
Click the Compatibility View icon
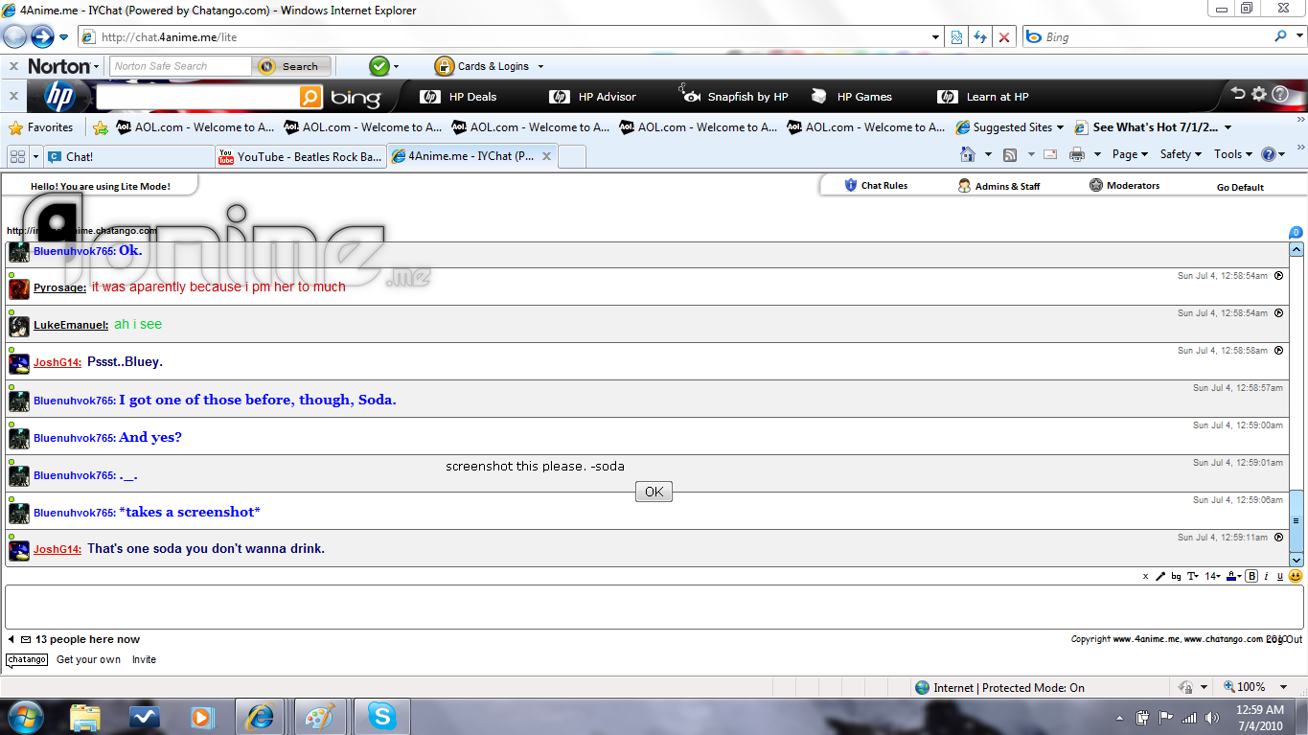pos(956,37)
